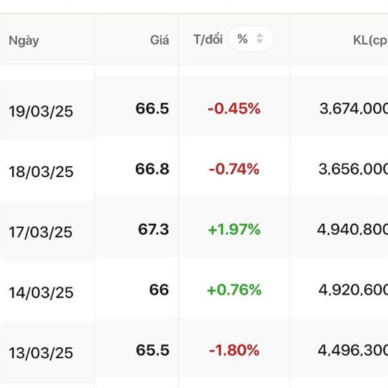Select the 19/03/25 date row
Viewport: 388px width, 388px height.
point(41,111)
